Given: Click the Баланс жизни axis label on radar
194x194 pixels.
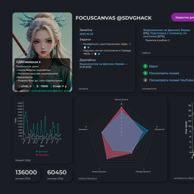Looking at the screenshot, I should tap(121, 99).
